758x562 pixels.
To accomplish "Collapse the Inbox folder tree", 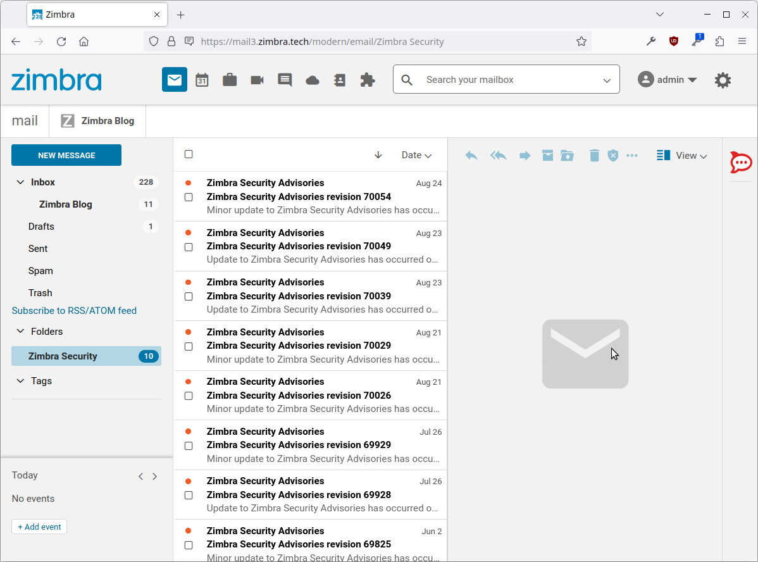I will pyautogui.click(x=20, y=182).
